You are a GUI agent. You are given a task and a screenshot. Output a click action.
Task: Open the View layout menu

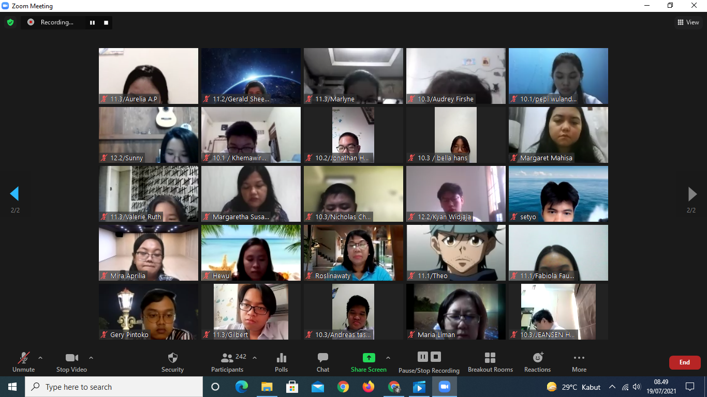pos(688,22)
